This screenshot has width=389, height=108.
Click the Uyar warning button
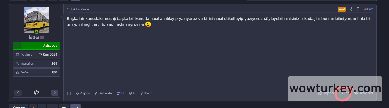pyautogui.click(x=146, y=93)
